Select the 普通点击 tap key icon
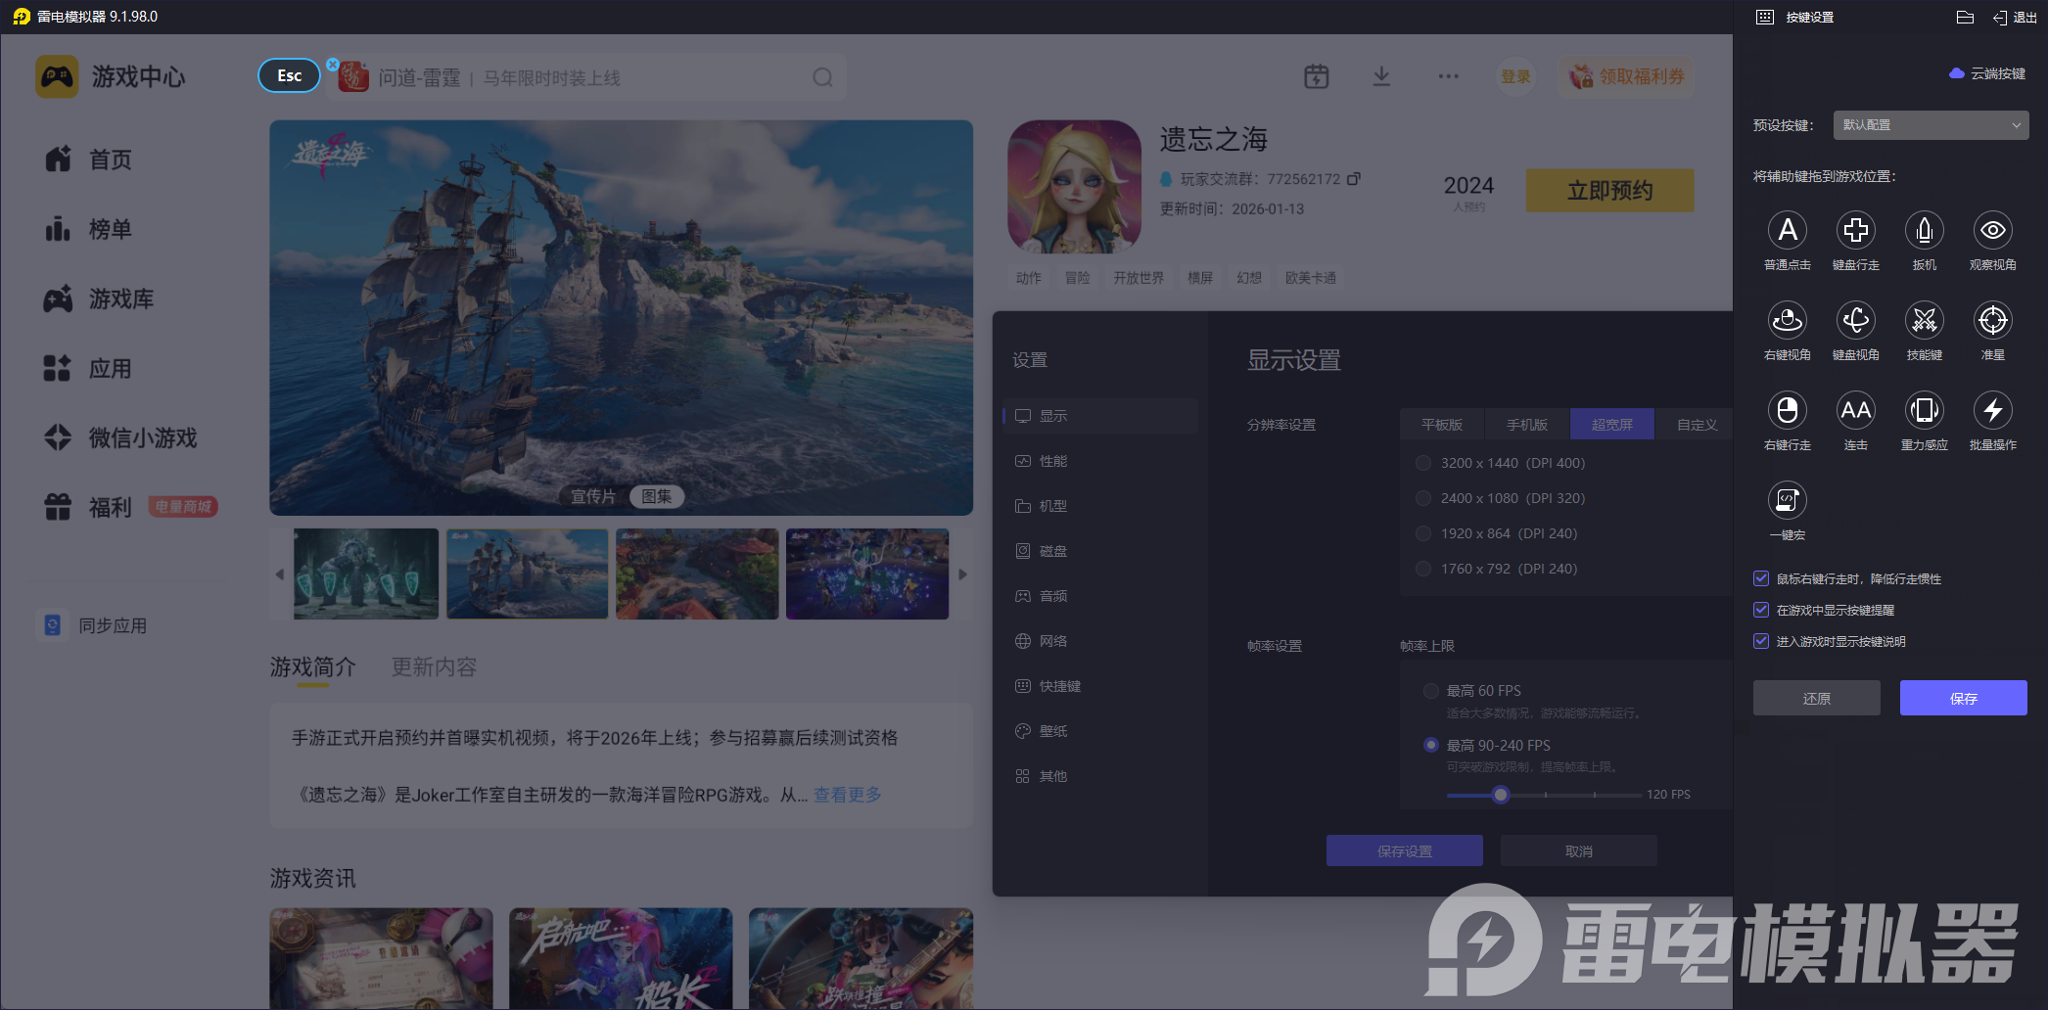Viewport: 2048px width, 1010px height. [x=1788, y=230]
